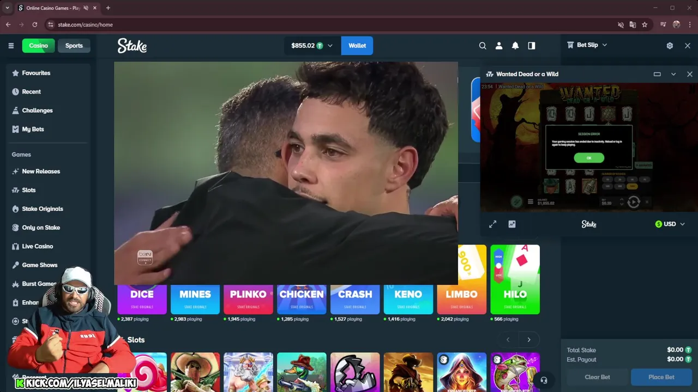
Task: Click the floating video player
Action: pos(286,173)
